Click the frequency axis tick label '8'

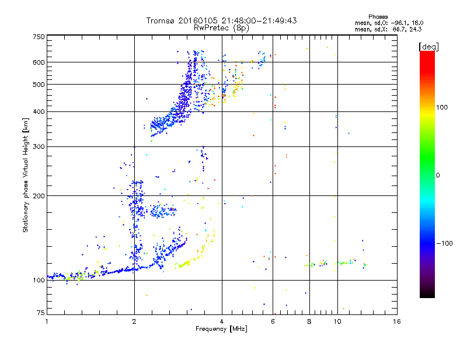pos(309,321)
